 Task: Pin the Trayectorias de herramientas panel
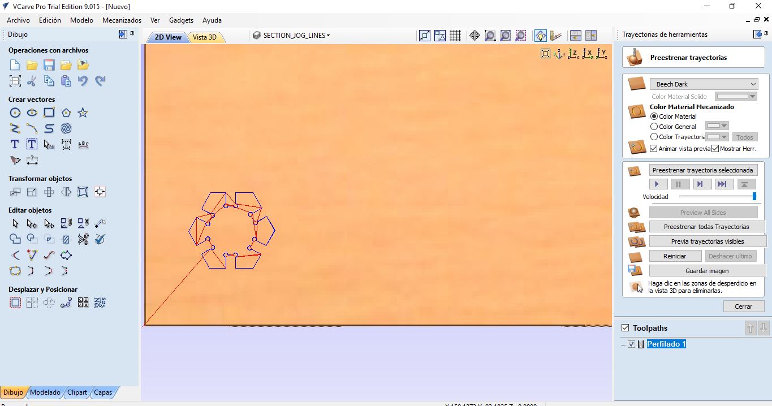click(767, 34)
